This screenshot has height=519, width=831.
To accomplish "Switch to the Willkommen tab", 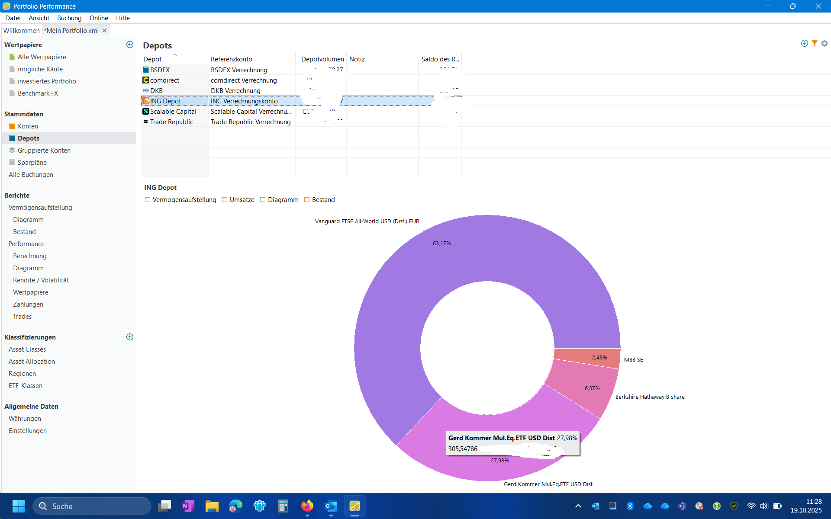I will click(x=21, y=31).
